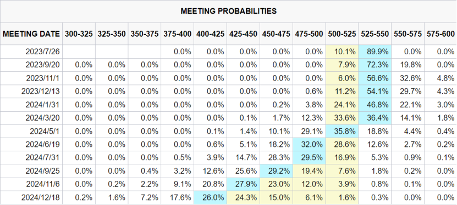The height and width of the screenshot is (205, 457).
Task: Click the 46.8% highlighted cell
Action: point(375,105)
